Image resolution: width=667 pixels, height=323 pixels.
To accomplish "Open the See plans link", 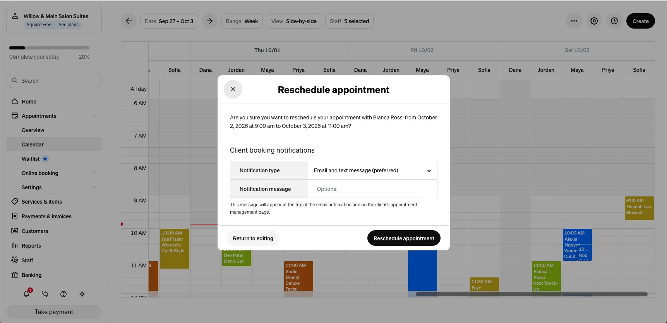I will click(69, 25).
